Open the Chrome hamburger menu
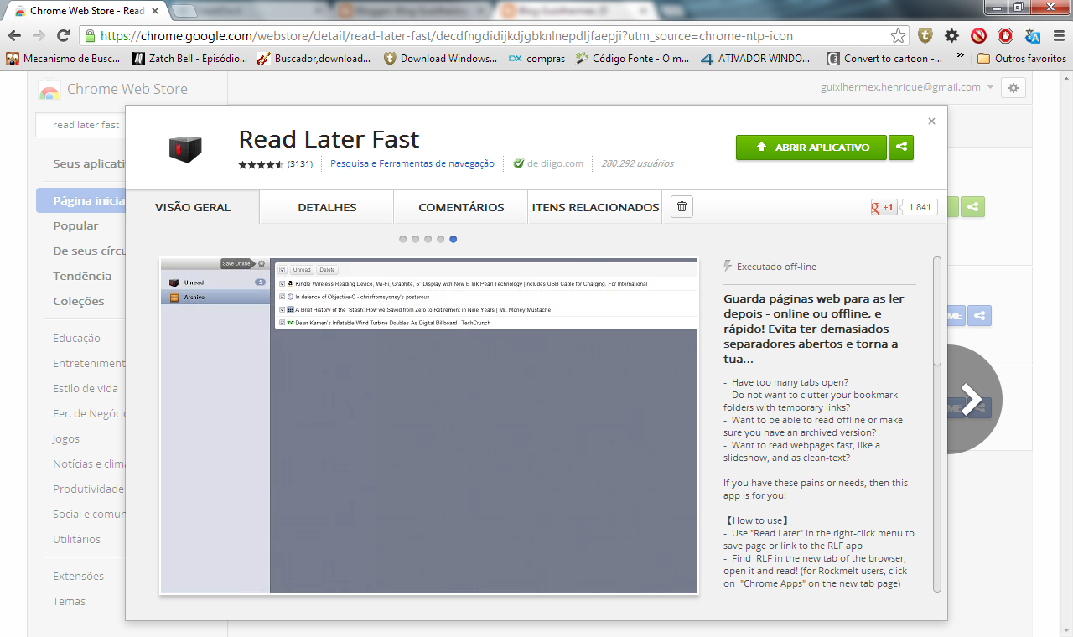 click(x=1059, y=36)
